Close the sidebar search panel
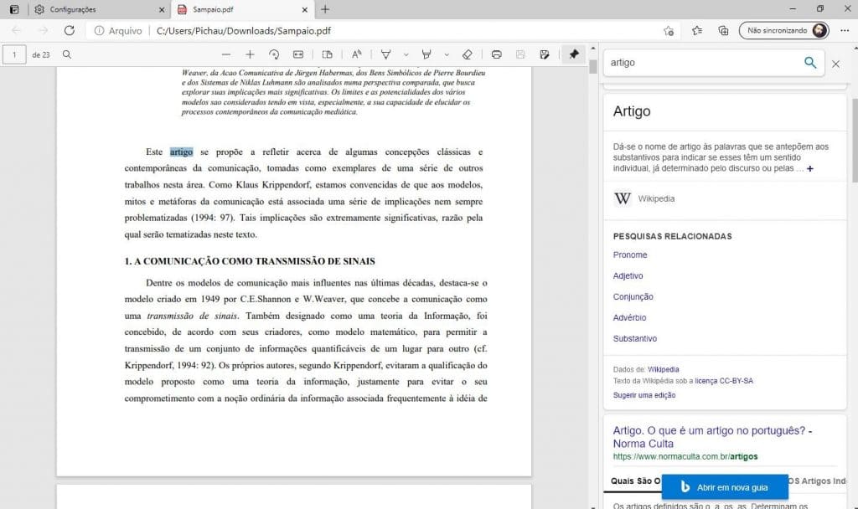 pos(835,64)
